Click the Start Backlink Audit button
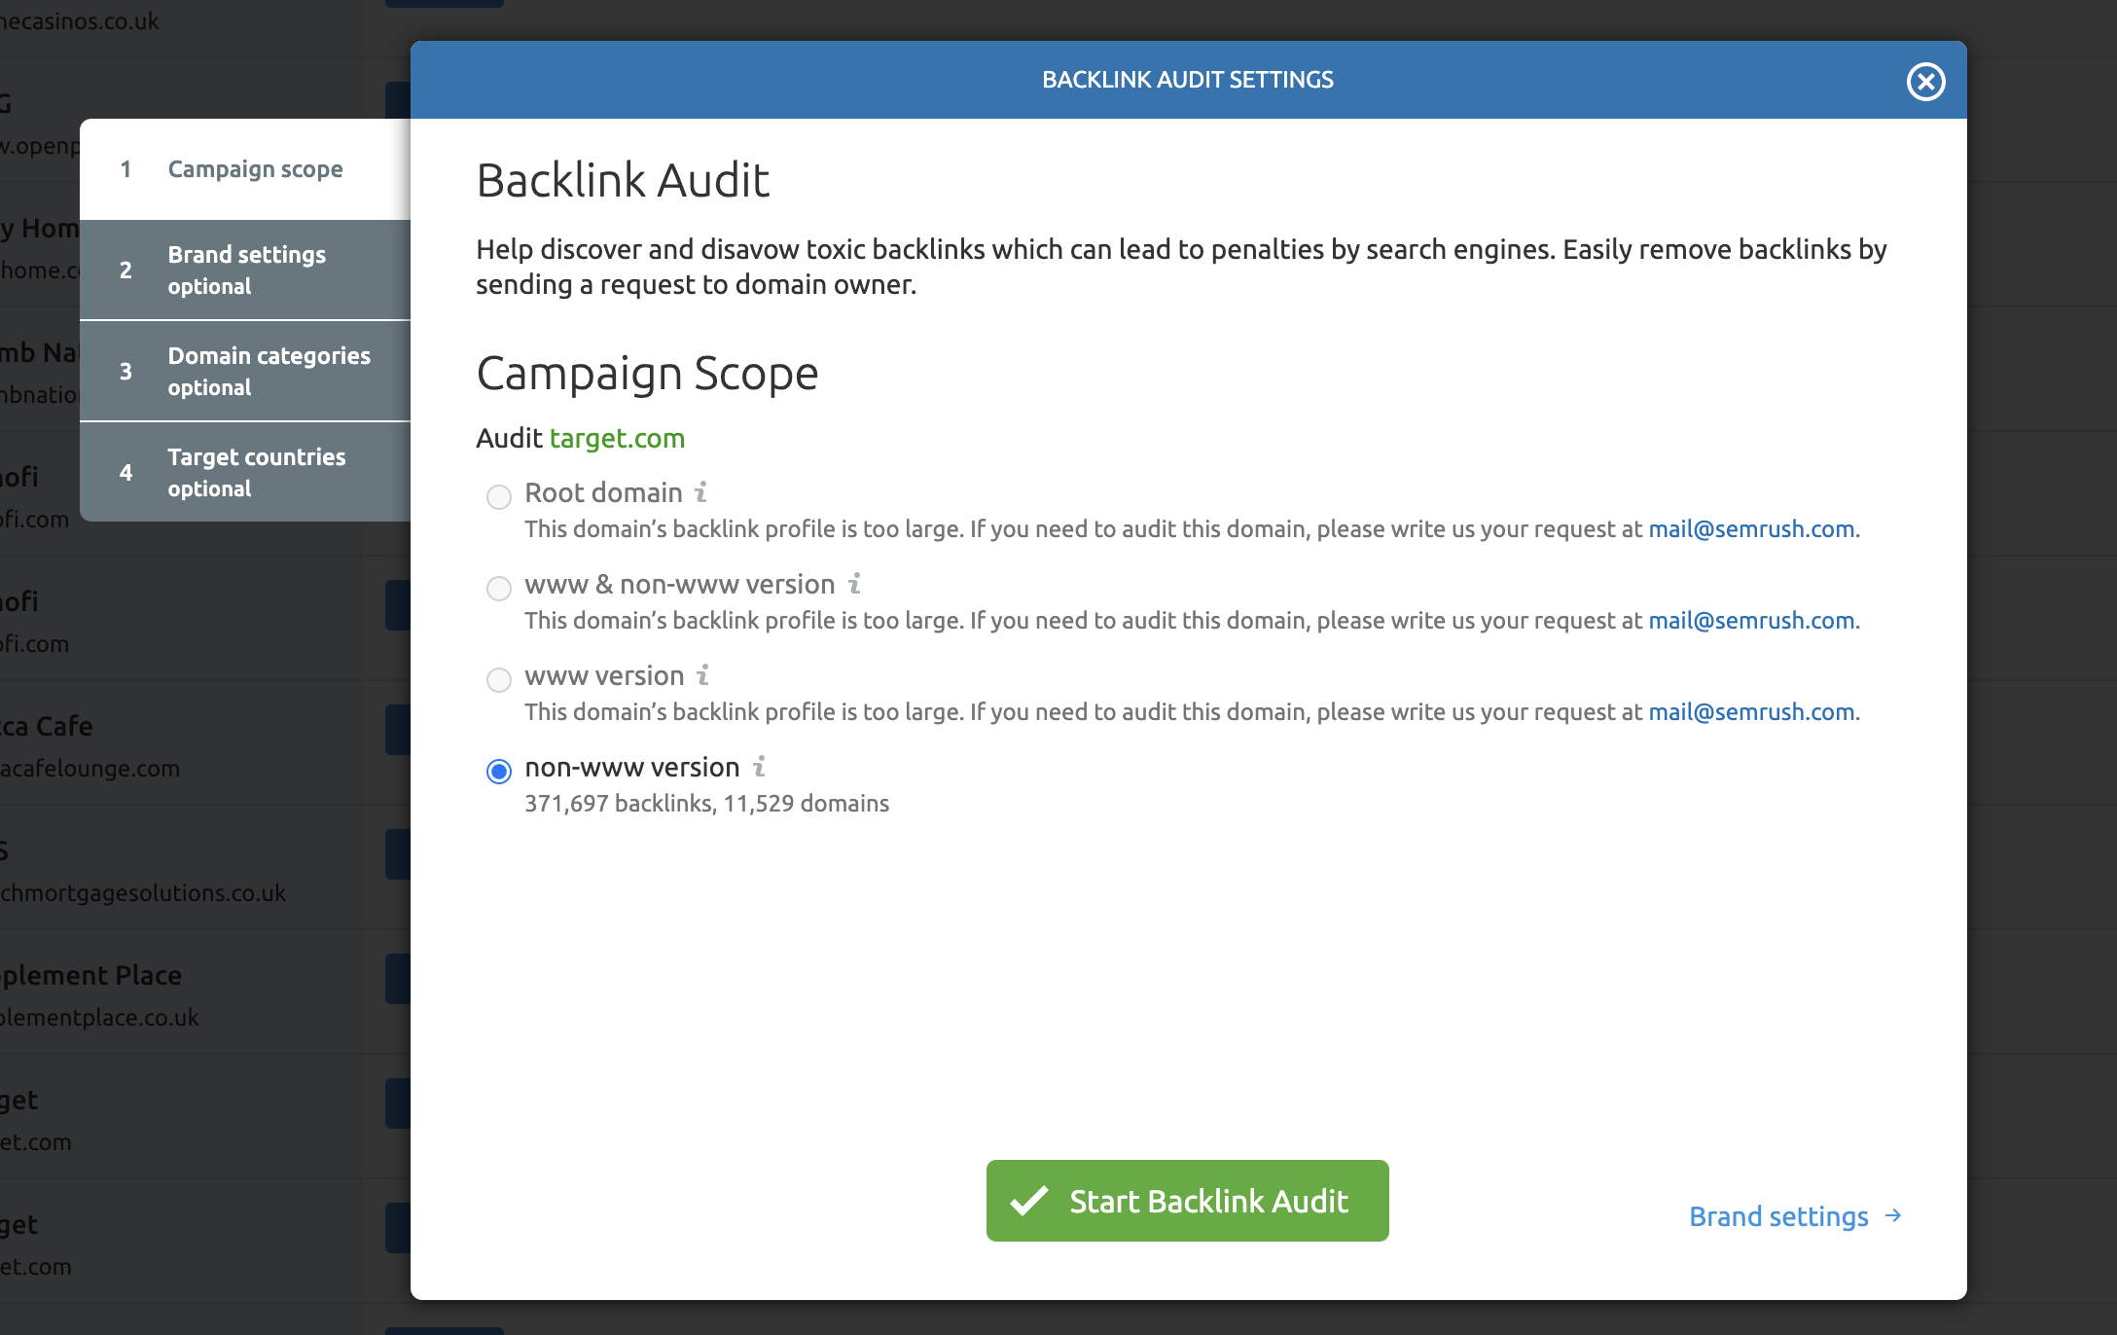 coord(1187,1201)
